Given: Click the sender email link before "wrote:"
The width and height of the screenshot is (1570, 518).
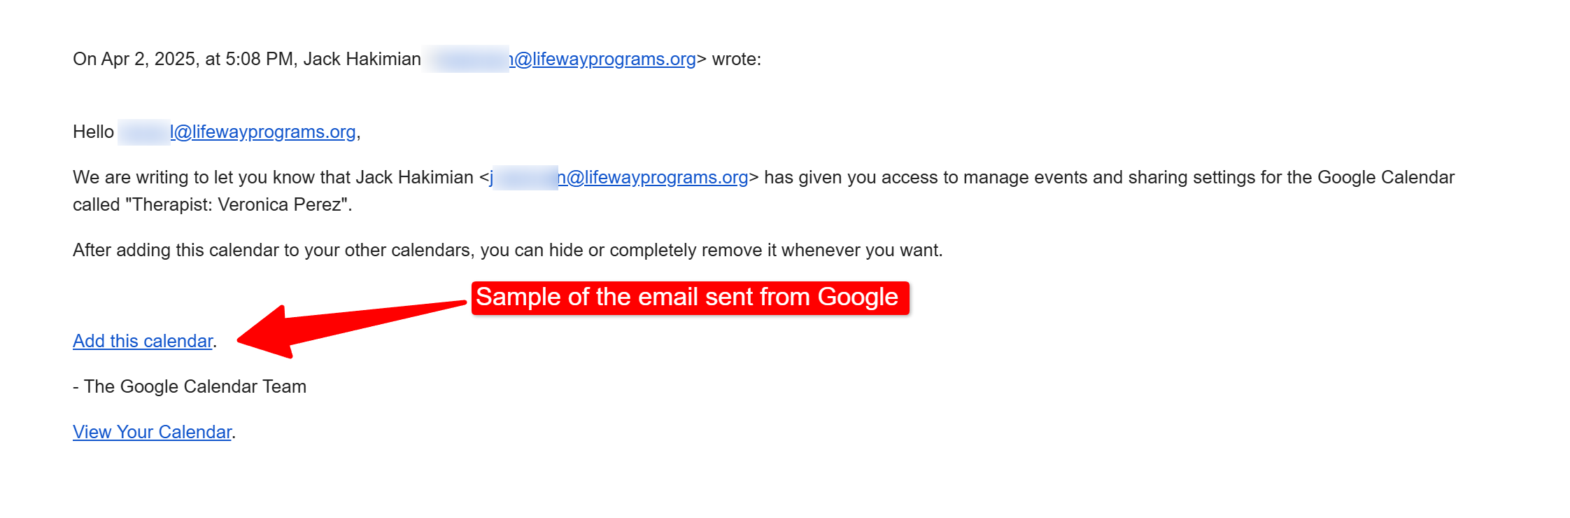Looking at the screenshot, I should pyautogui.click(x=602, y=59).
